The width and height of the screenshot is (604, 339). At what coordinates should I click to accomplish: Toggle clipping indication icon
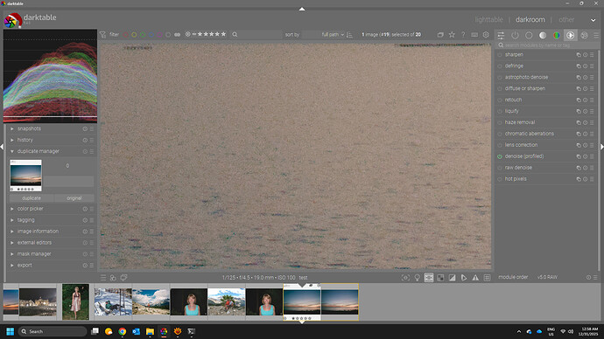click(453, 278)
